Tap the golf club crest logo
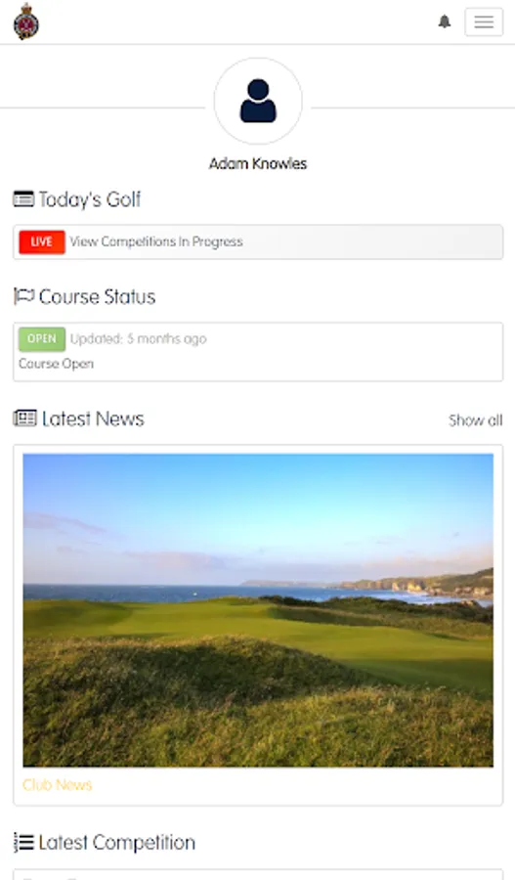Image resolution: width=515 pixels, height=880 pixels. (25, 22)
